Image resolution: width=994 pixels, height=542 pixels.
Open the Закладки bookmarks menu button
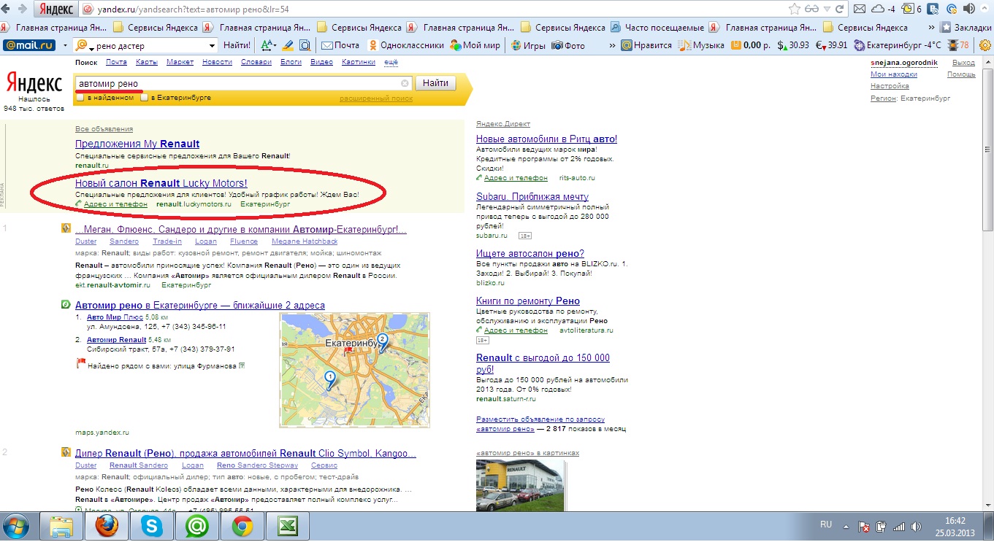click(966, 28)
